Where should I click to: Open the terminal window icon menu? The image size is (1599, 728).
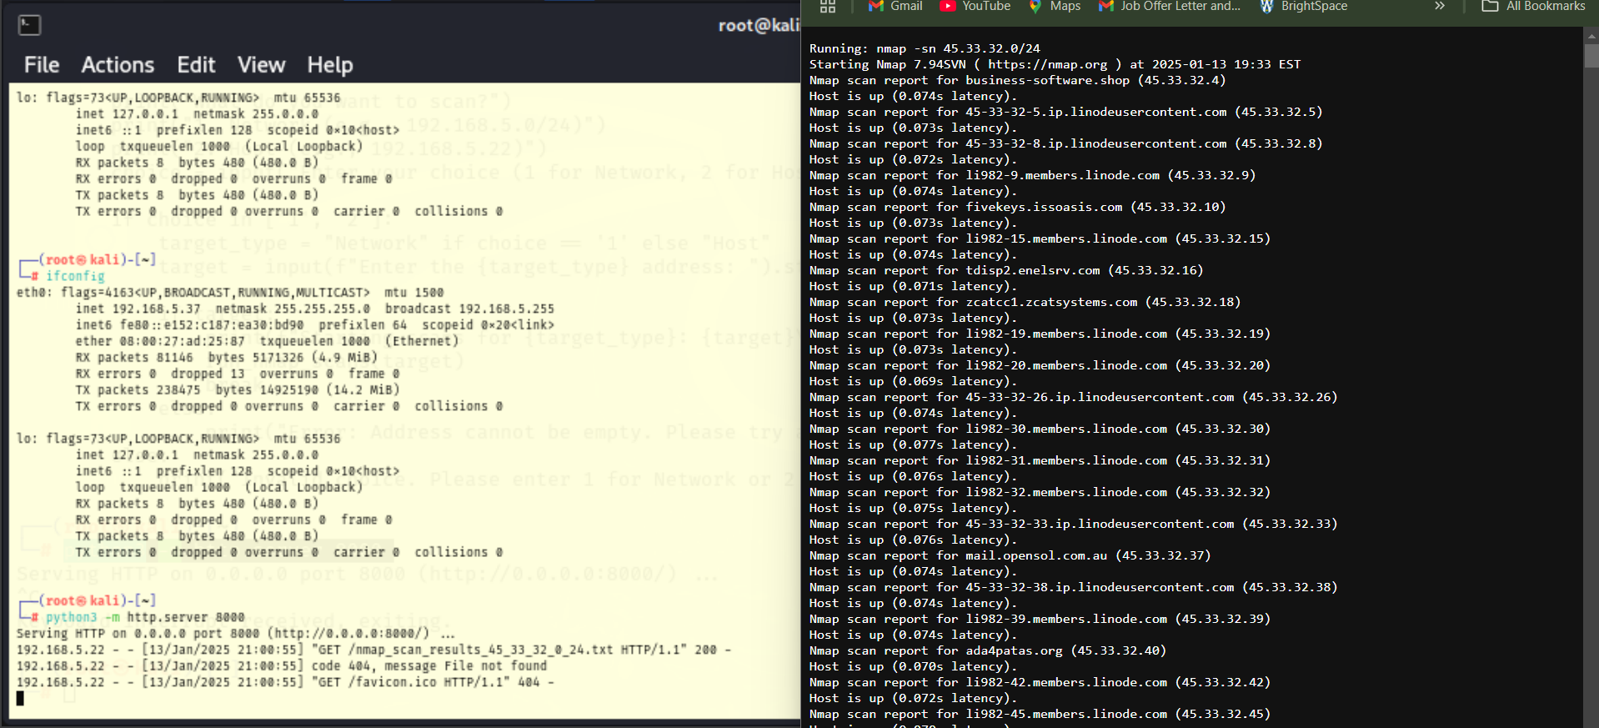pos(29,25)
